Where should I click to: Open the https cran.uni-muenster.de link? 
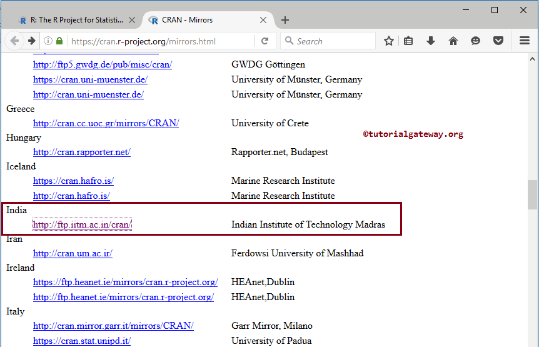pos(91,79)
